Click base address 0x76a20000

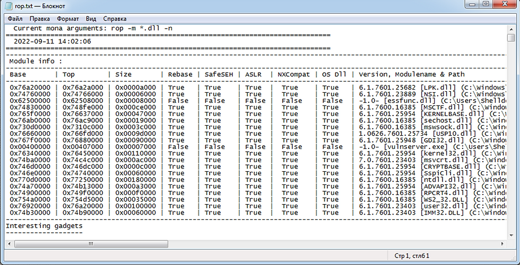pos(30,87)
